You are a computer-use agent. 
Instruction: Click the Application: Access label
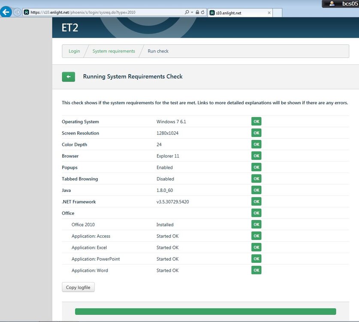(x=91, y=236)
